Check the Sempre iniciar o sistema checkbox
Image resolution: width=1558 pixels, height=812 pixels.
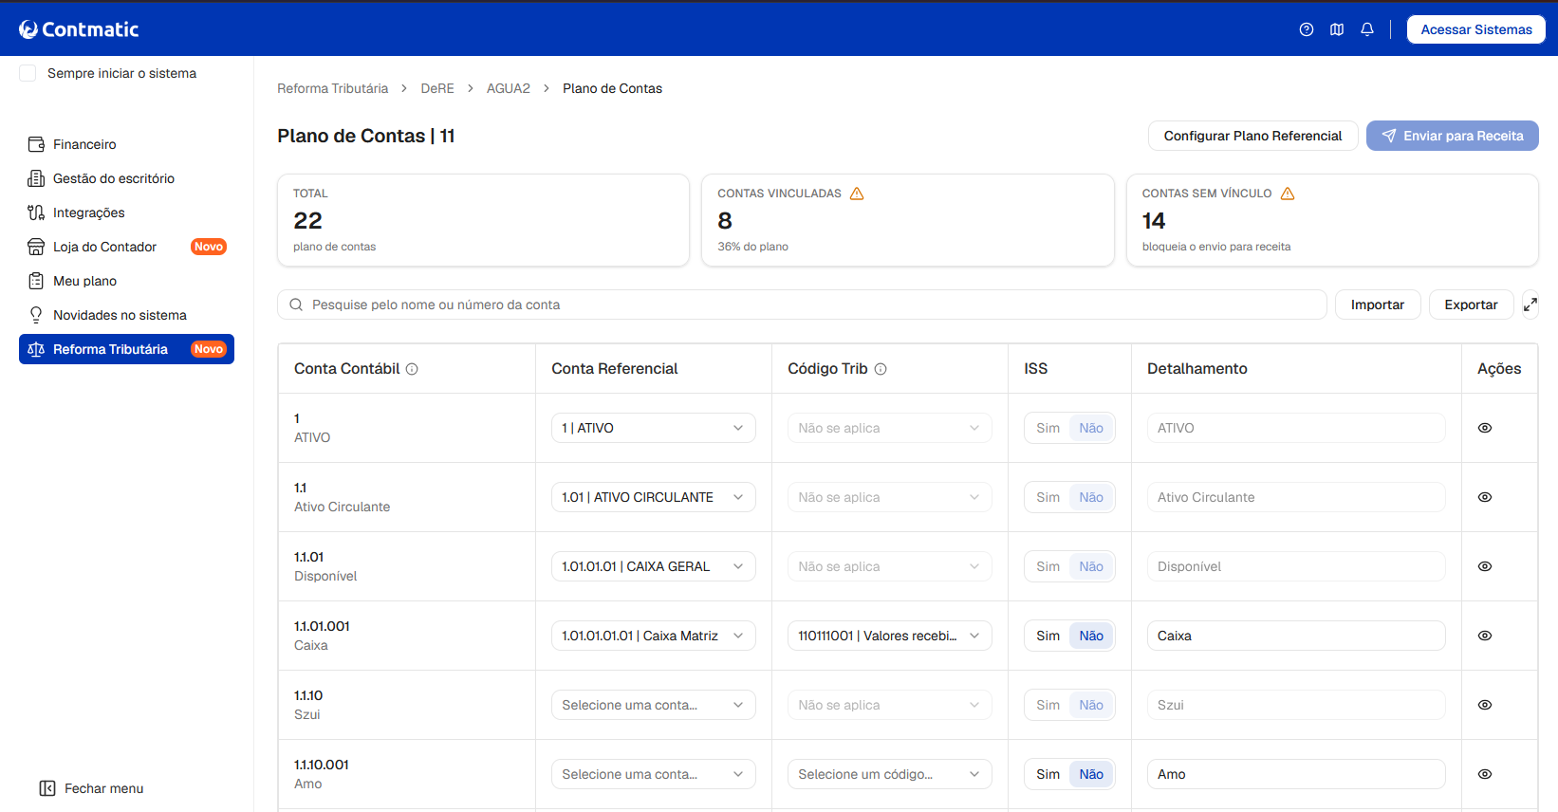(28, 73)
